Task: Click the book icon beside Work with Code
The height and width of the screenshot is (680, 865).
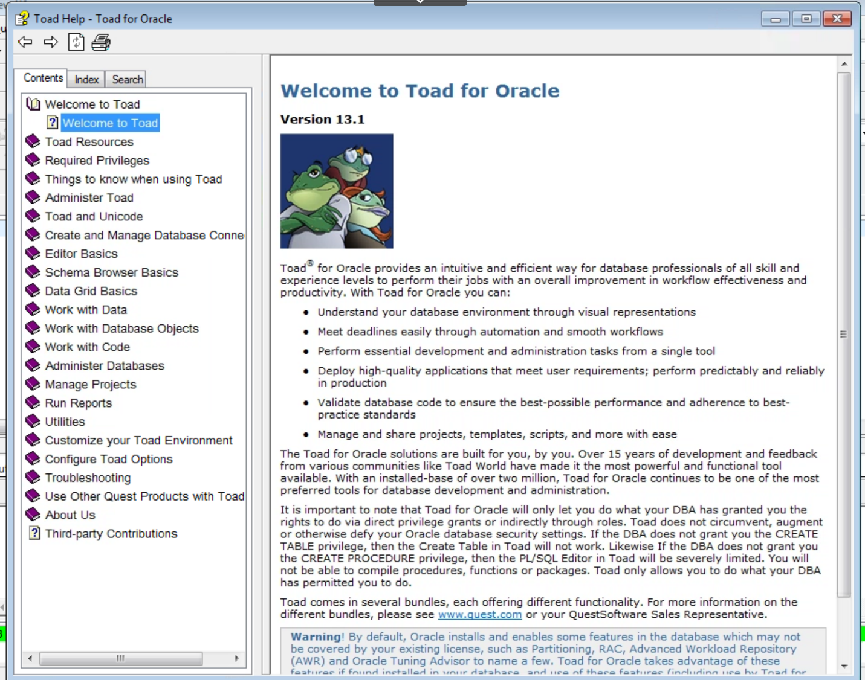Action: 33,347
